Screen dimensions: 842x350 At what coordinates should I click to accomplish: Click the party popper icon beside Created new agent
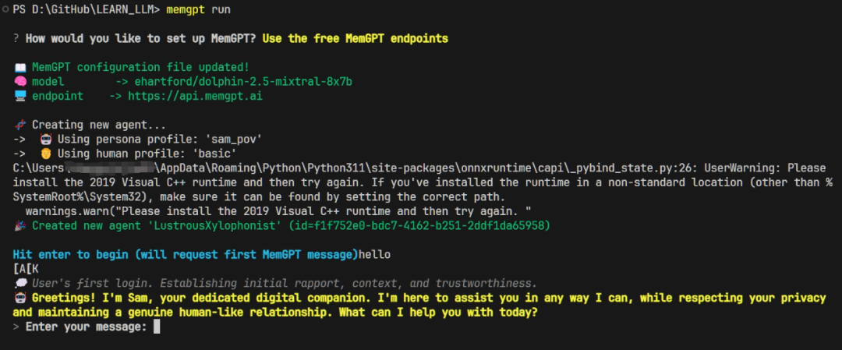(19, 225)
